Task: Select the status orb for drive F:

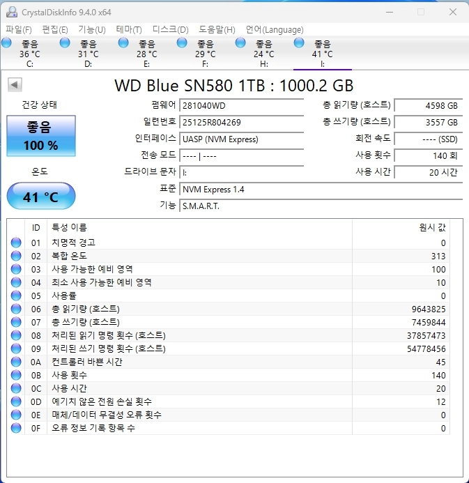Action: point(182,43)
